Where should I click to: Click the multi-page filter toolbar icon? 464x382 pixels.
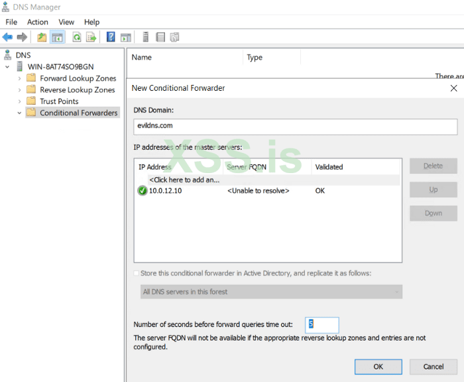(174, 37)
